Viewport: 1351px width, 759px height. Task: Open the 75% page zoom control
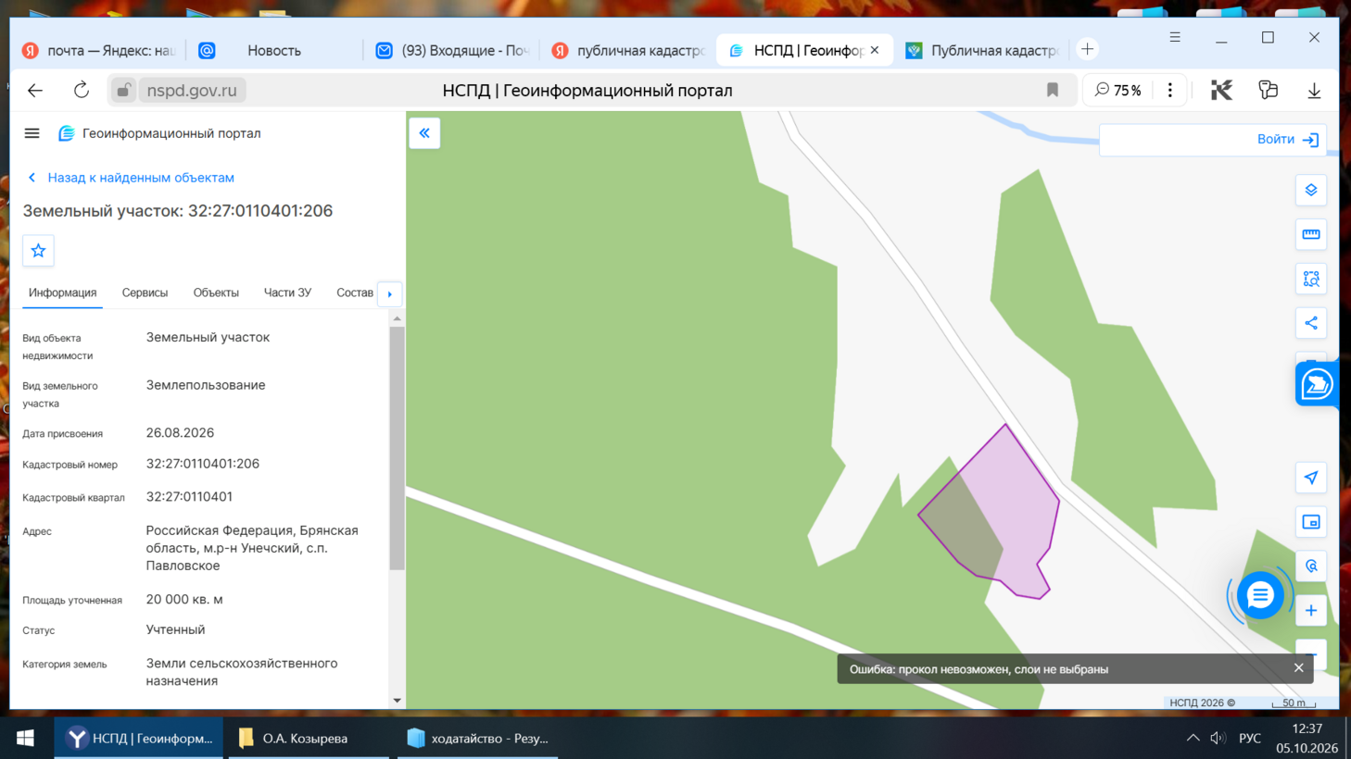tap(1118, 90)
